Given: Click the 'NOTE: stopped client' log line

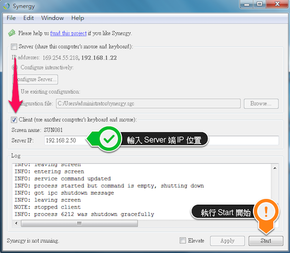Looking at the screenshot, I should (x=47, y=207).
